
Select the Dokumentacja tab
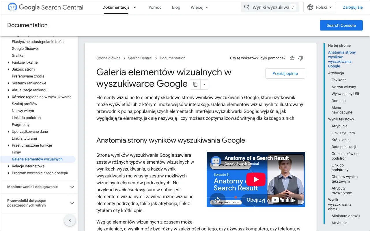116,7
